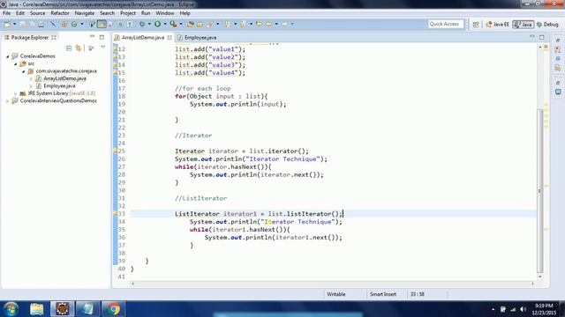
Task: Click the Open Type toolbar icon
Action: point(191,24)
